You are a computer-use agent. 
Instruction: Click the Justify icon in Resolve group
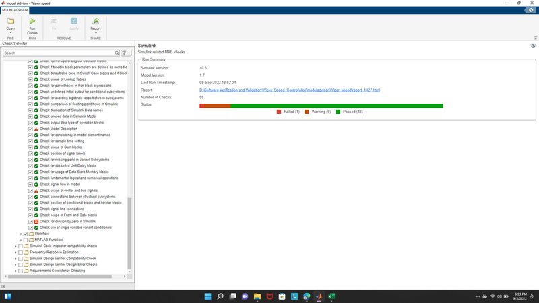pyautogui.click(x=74, y=22)
